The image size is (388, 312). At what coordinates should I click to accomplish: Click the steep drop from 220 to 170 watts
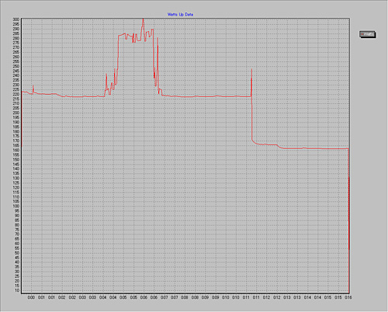pyautogui.click(x=251, y=118)
